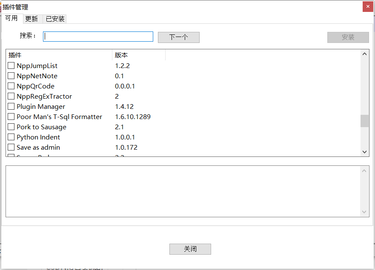Enable the Python Indent checkbox
This screenshot has width=375, height=270.
point(11,137)
